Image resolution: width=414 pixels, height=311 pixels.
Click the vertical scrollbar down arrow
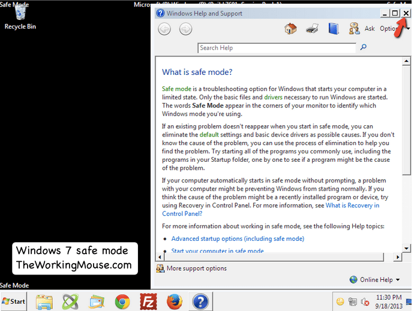[x=406, y=248]
